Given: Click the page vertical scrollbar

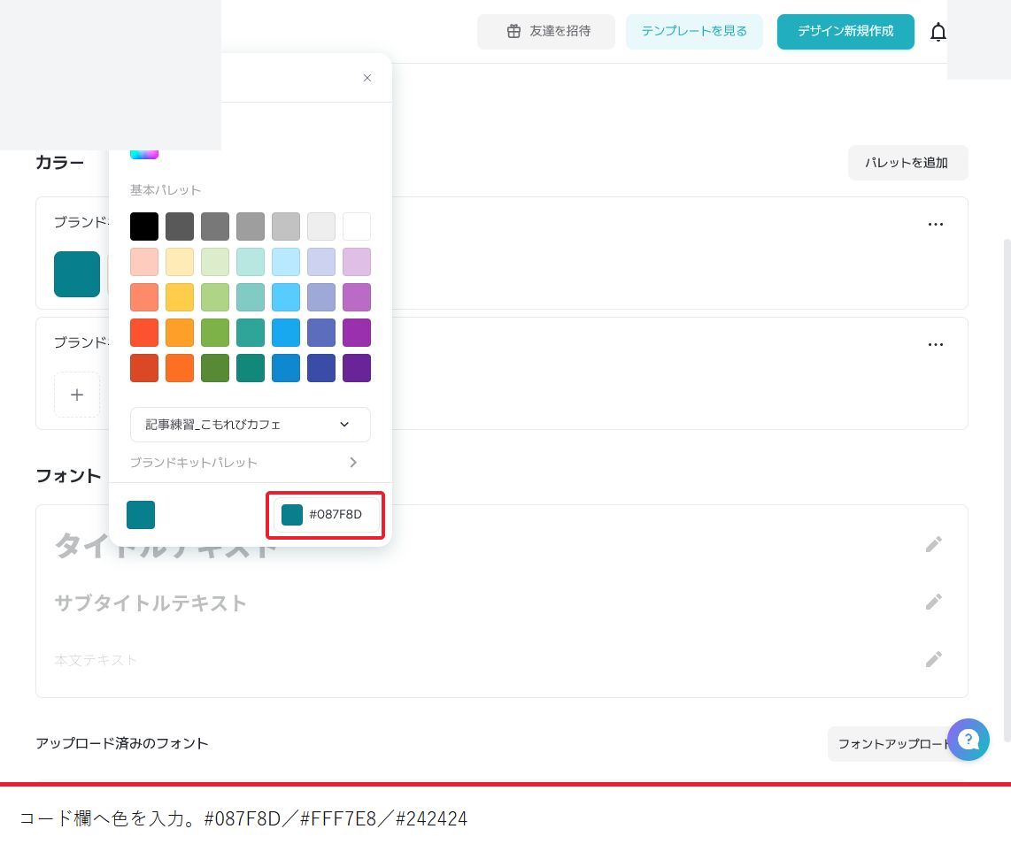Looking at the screenshot, I should (x=1007, y=490).
